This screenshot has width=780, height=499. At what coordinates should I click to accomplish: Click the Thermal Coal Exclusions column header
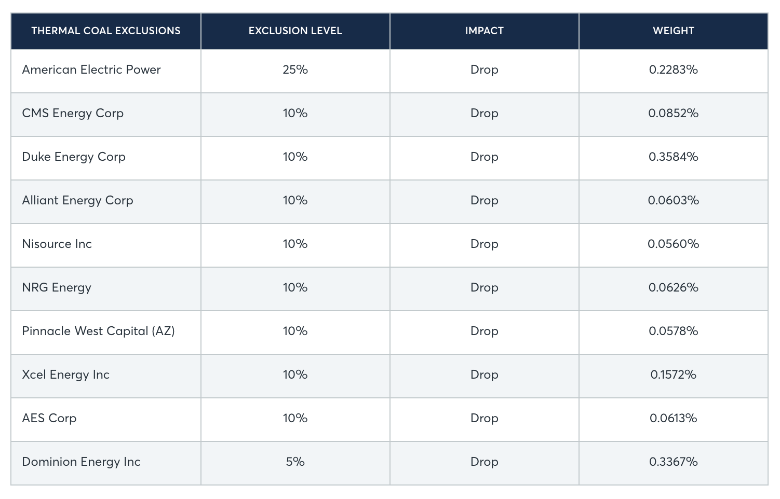[x=106, y=31]
